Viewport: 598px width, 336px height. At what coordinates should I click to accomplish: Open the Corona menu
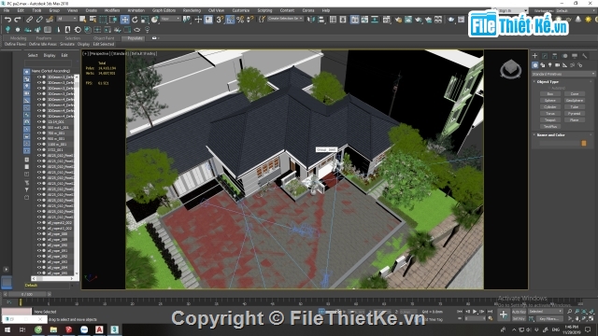pyautogui.click(x=308, y=10)
